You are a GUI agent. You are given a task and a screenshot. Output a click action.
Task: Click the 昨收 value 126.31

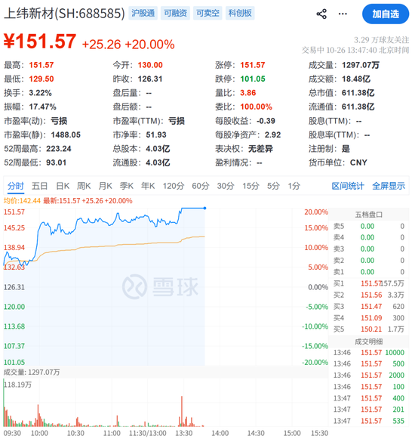(150, 79)
